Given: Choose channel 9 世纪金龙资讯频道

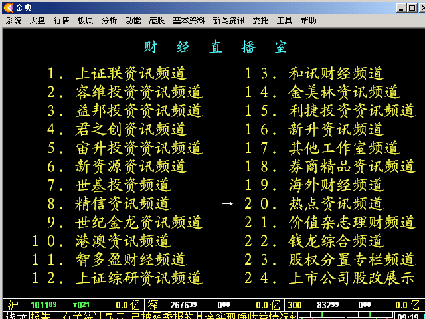Looking at the screenshot, I should (x=125, y=222).
